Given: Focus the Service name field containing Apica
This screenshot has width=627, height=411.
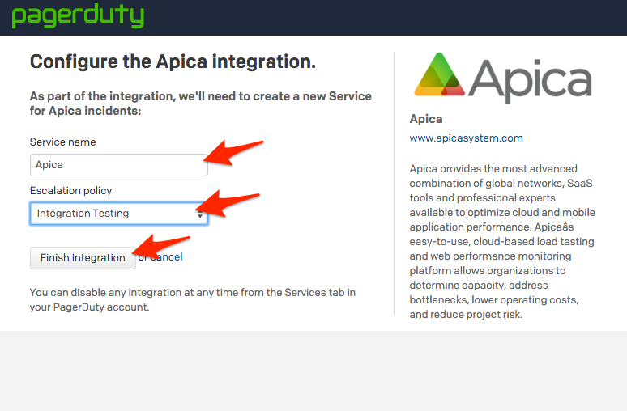Looking at the screenshot, I should pyautogui.click(x=118, y=165).
